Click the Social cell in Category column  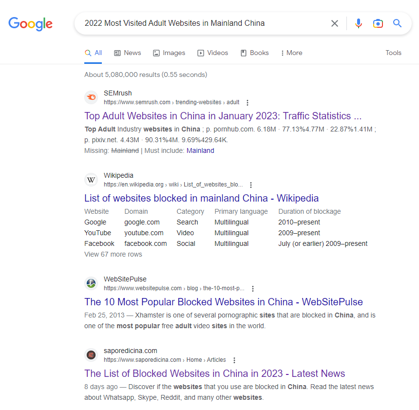pyautogui.click(x=186, y=243)
